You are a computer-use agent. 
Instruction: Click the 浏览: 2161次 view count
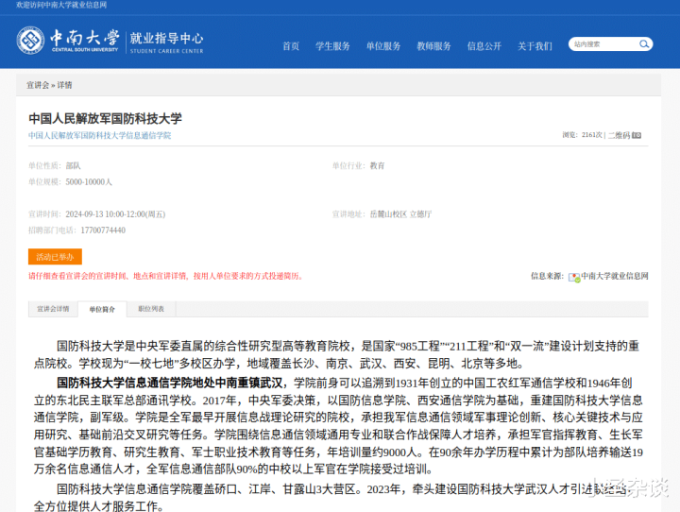(583, 135)
